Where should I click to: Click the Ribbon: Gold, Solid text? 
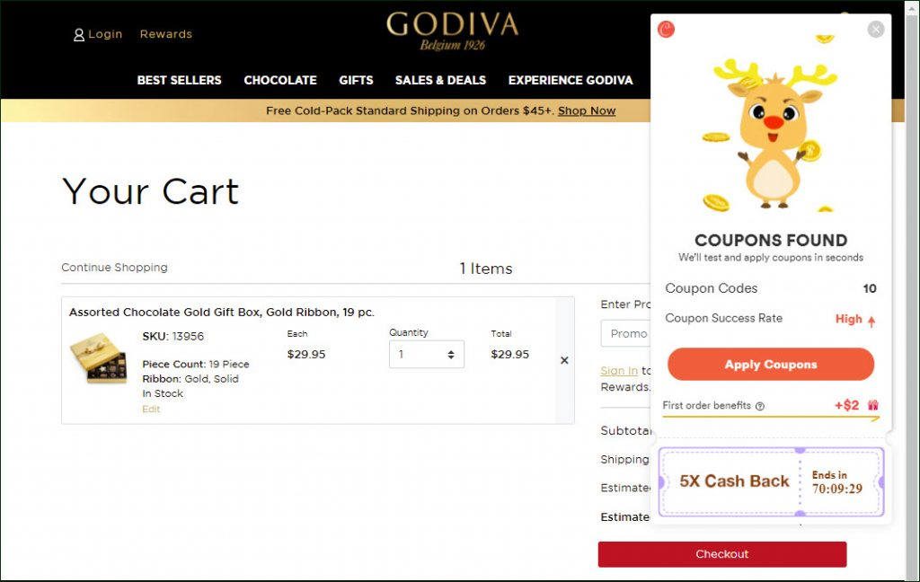pyautogui.click(x=190, y=379)
